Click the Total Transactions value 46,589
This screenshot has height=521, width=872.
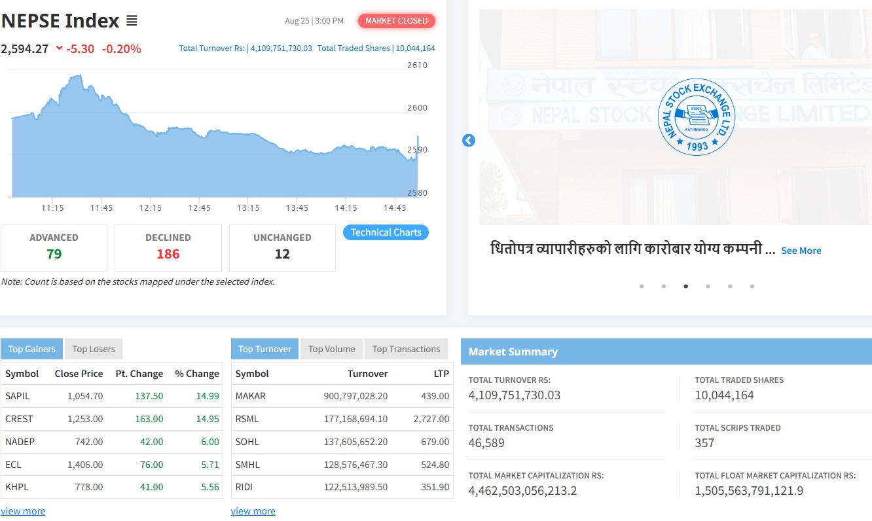tap(487, 443)
